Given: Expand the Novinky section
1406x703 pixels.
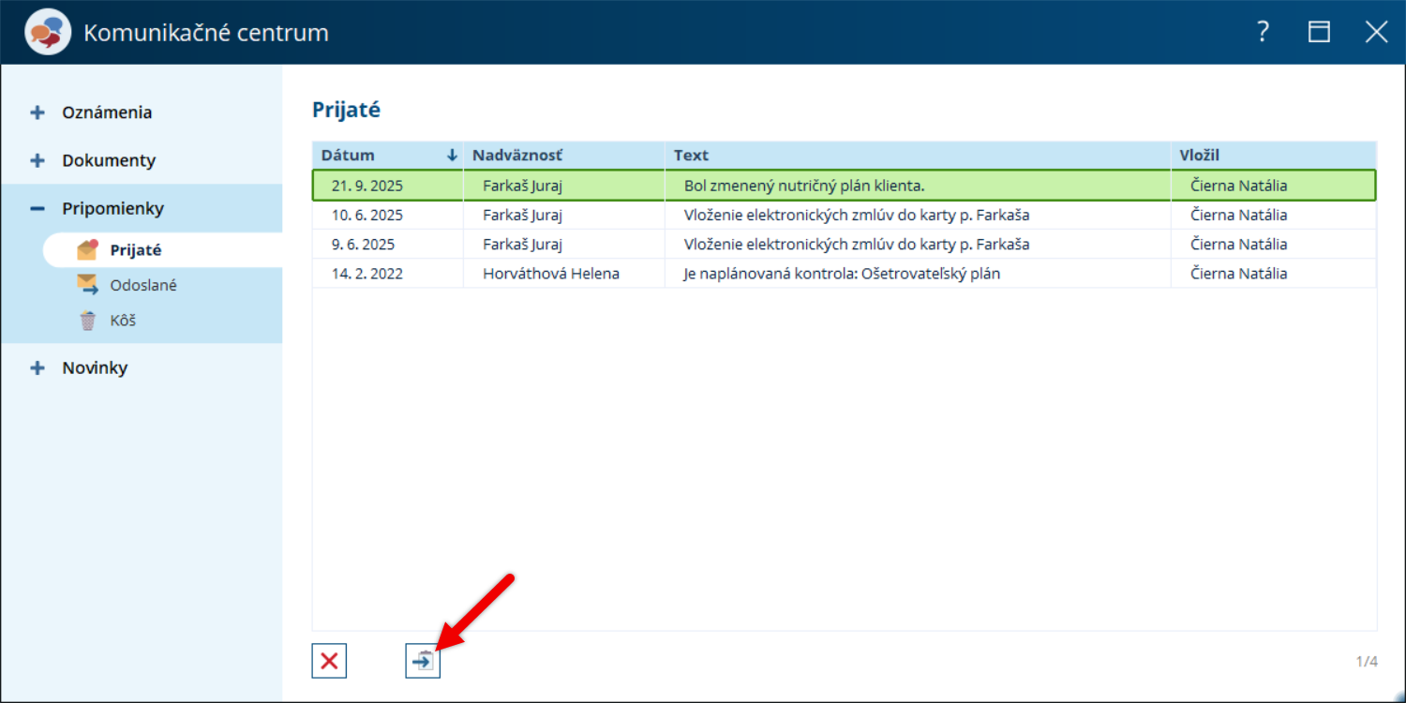Looking at the screenshot, I should [37, 368].
